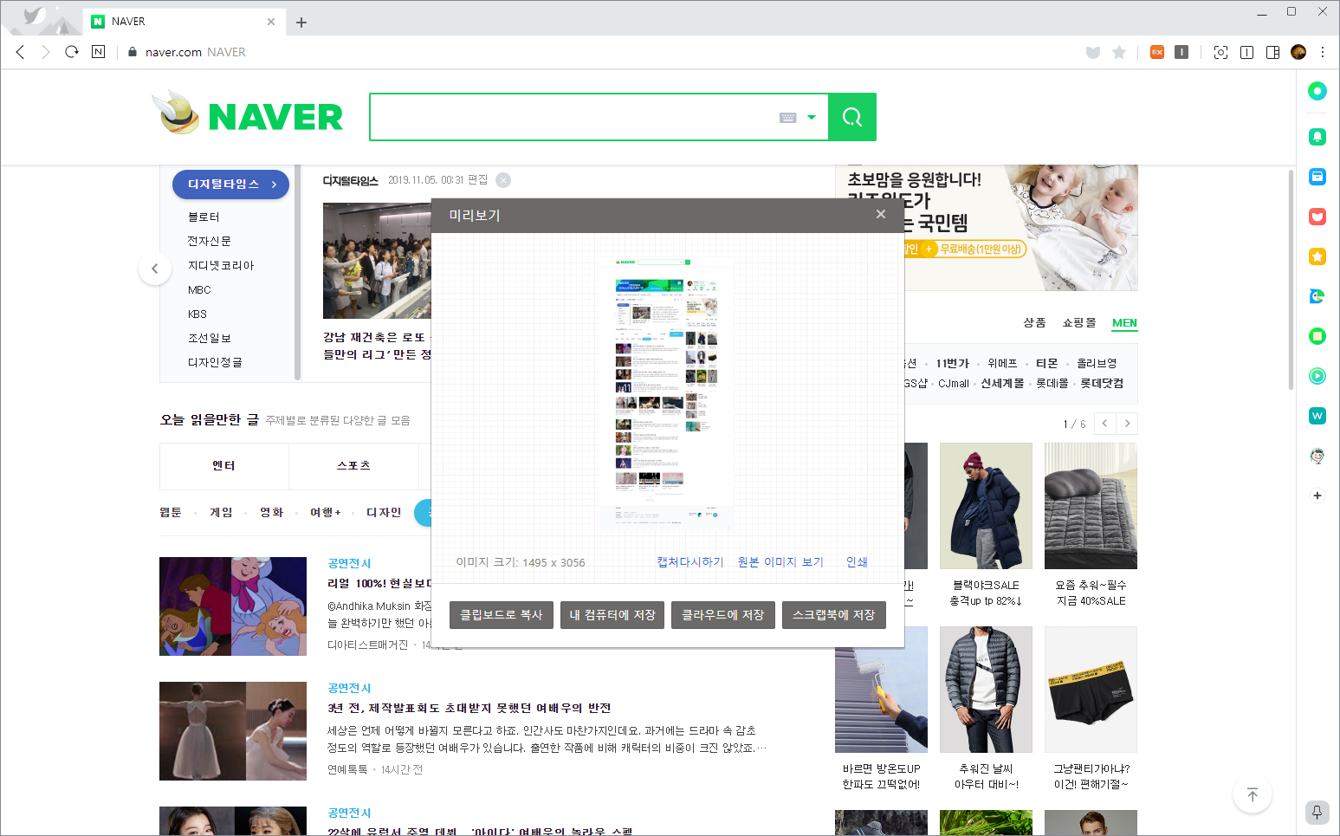This screenshot has width=1340, height=836.
Task: Select the 게임 category
Action: click(221, 512)
